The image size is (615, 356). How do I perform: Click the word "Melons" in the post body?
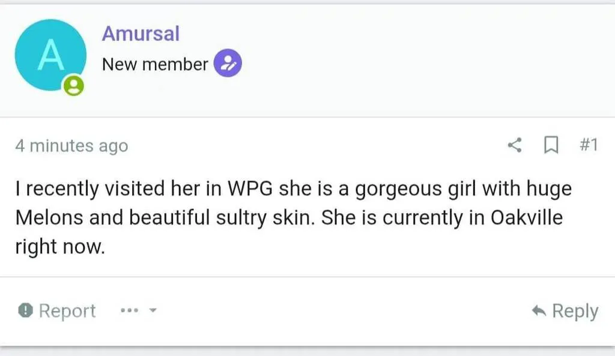click(x=49, y=218)
